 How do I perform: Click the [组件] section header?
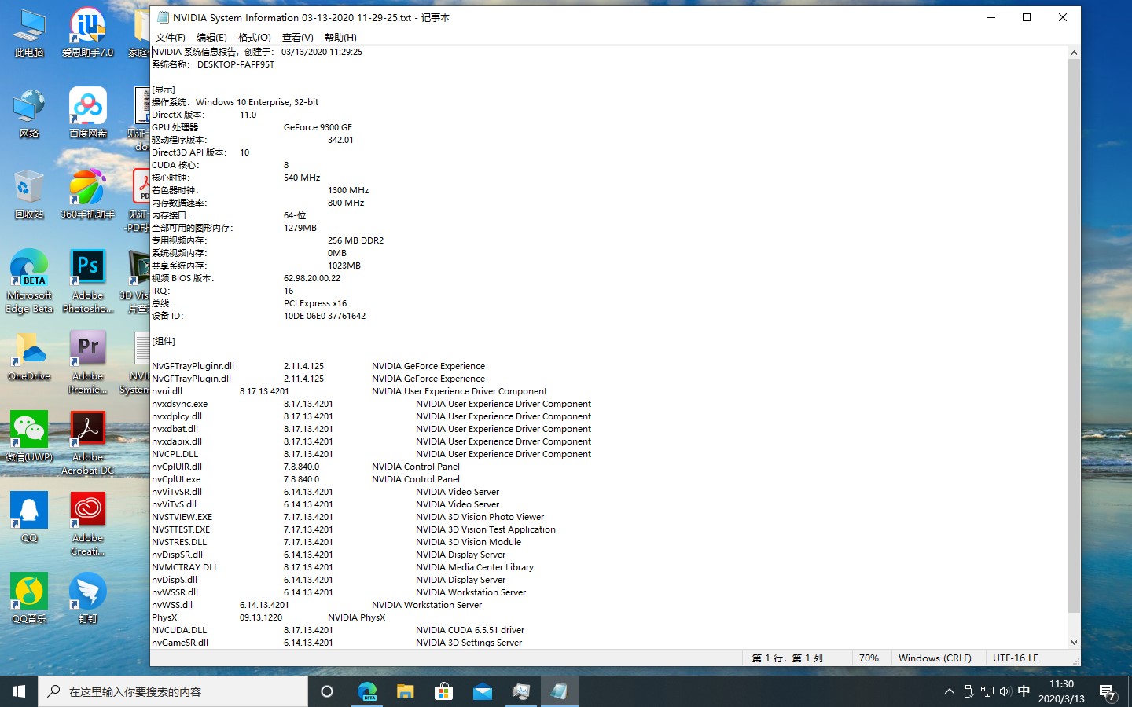pyautogui.click(x=164, y=341)
